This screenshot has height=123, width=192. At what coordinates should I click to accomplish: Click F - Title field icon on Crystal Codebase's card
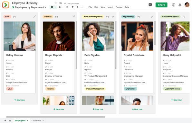[x=124, y=73]
